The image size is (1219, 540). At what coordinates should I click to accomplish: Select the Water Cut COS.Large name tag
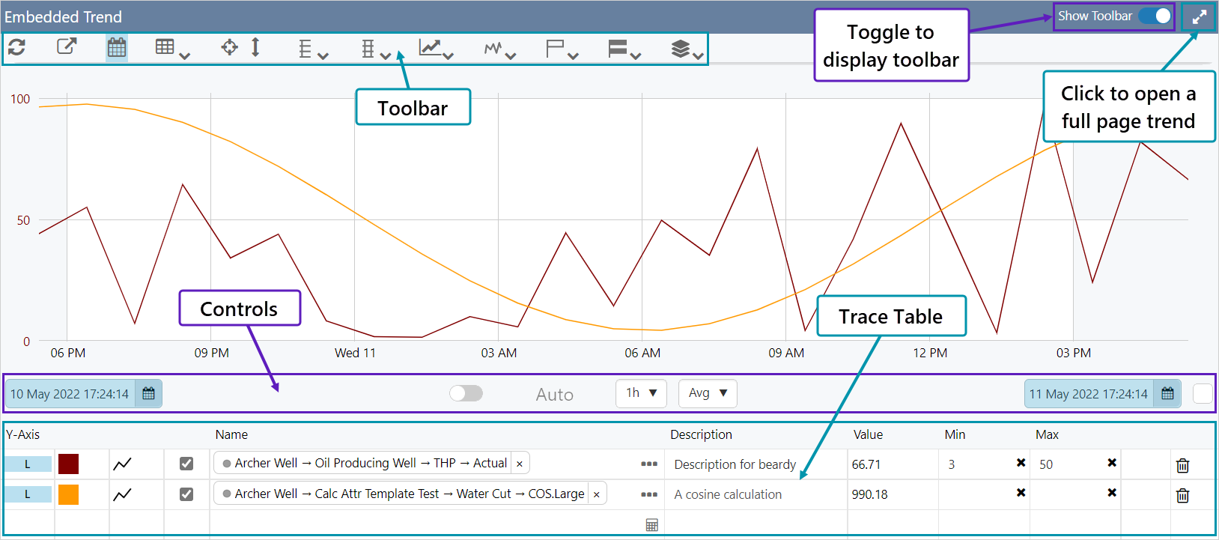coord(410,494)
